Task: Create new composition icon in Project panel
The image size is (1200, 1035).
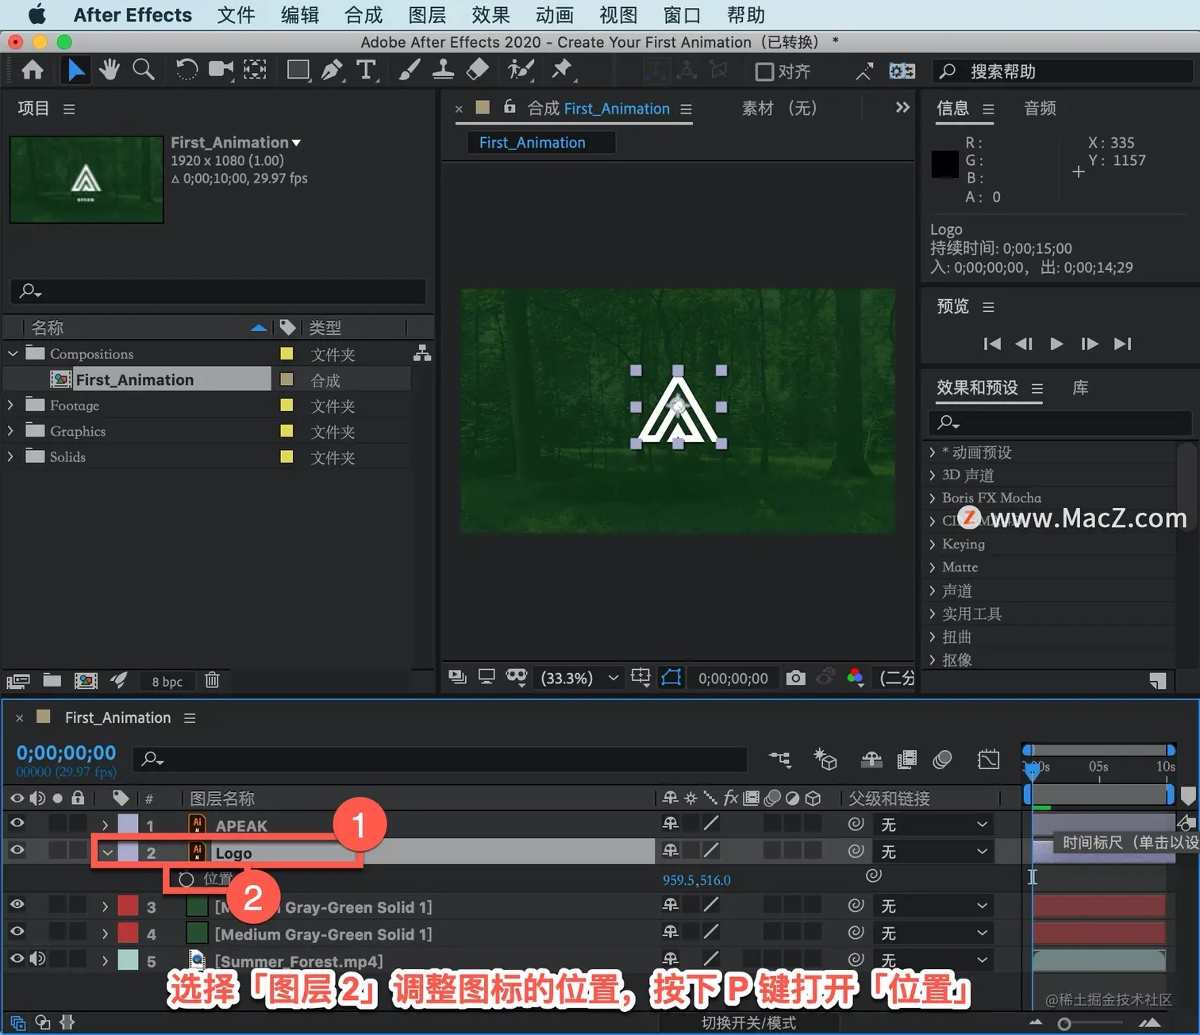Action: (x=86, y=680)
